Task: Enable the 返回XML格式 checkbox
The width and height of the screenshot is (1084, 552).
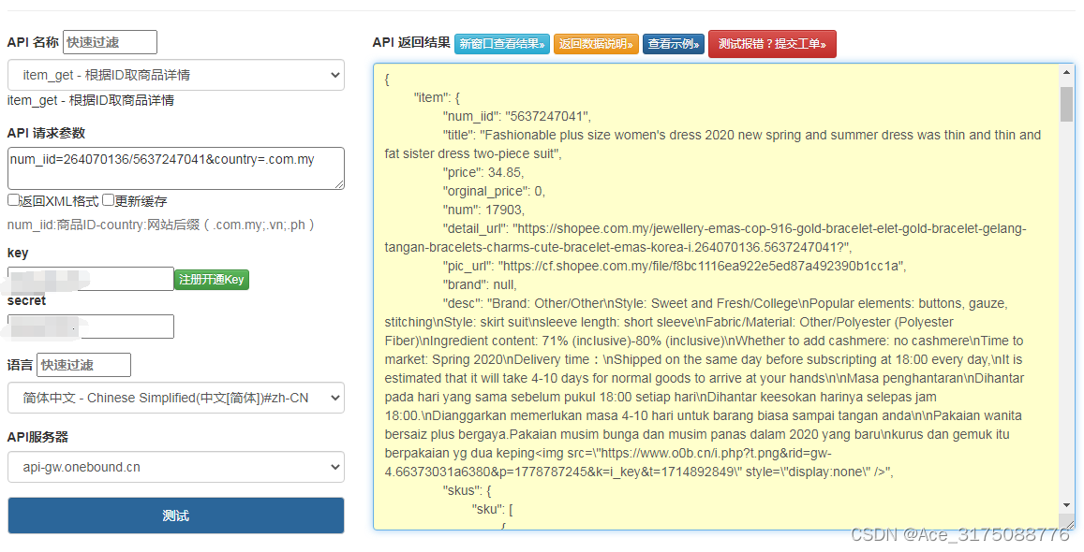Action: (13, 200)
